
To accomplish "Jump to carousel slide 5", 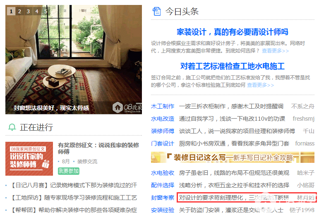I will point(46,12).
